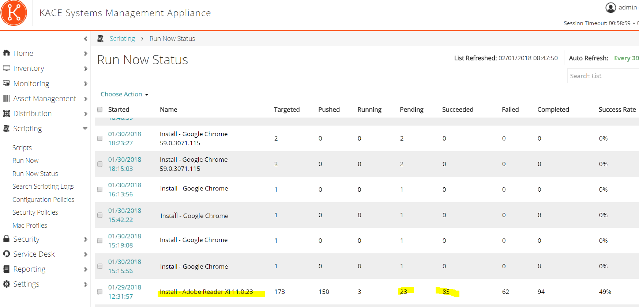The width and height of the screenshot is (639, 307).
Task: Open run started 01/30/2018 18:15:03
Action: 125,164
